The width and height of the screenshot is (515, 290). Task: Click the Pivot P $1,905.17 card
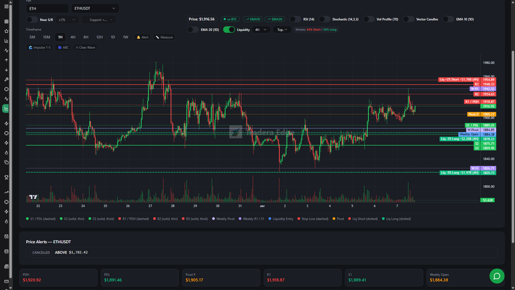point(221,278)
